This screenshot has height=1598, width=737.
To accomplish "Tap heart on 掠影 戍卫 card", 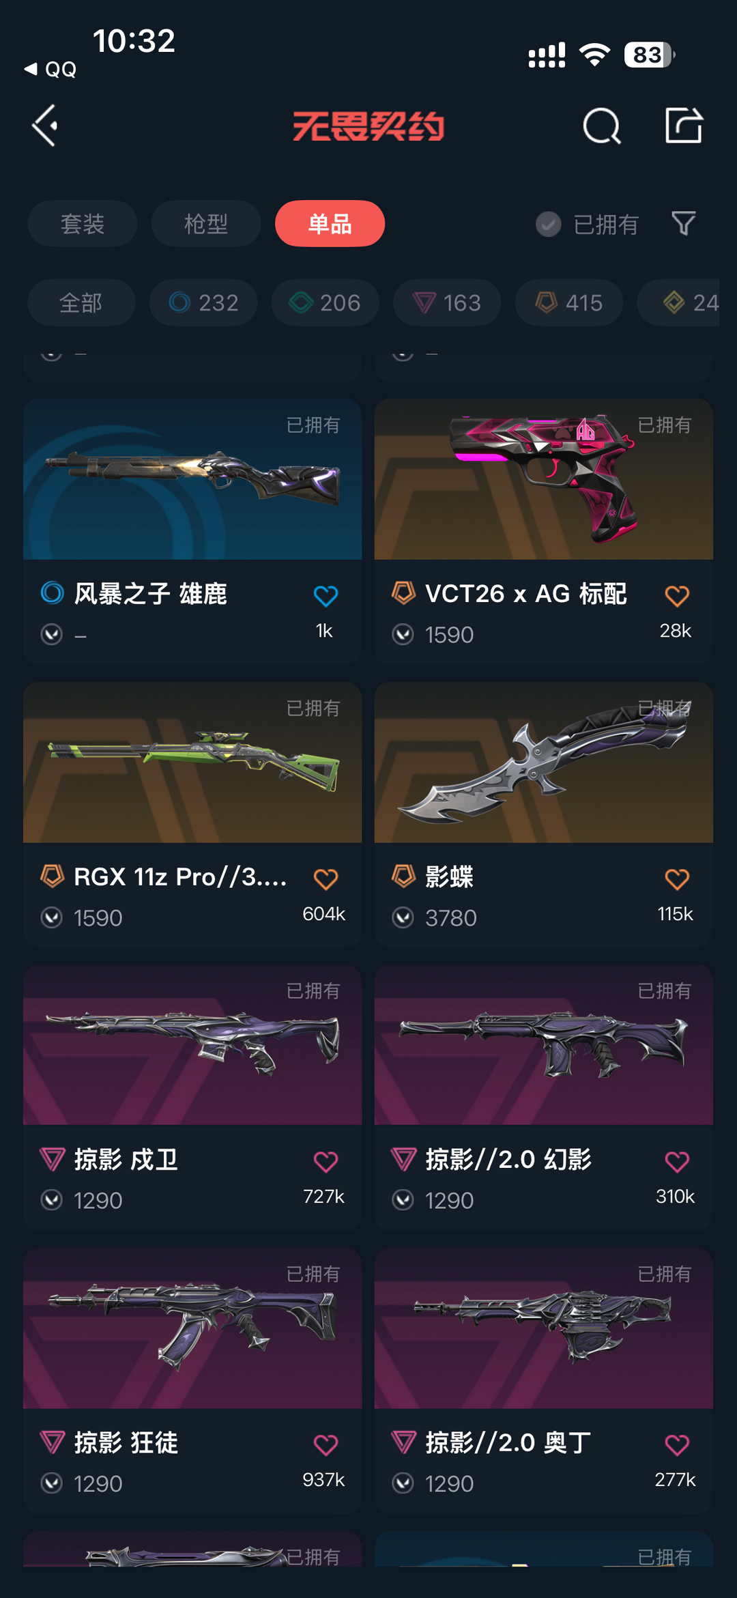I will point(326,1162).
